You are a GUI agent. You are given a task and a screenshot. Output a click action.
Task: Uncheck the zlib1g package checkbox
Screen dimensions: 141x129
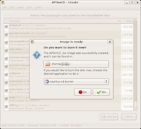[x=6, y=107]
